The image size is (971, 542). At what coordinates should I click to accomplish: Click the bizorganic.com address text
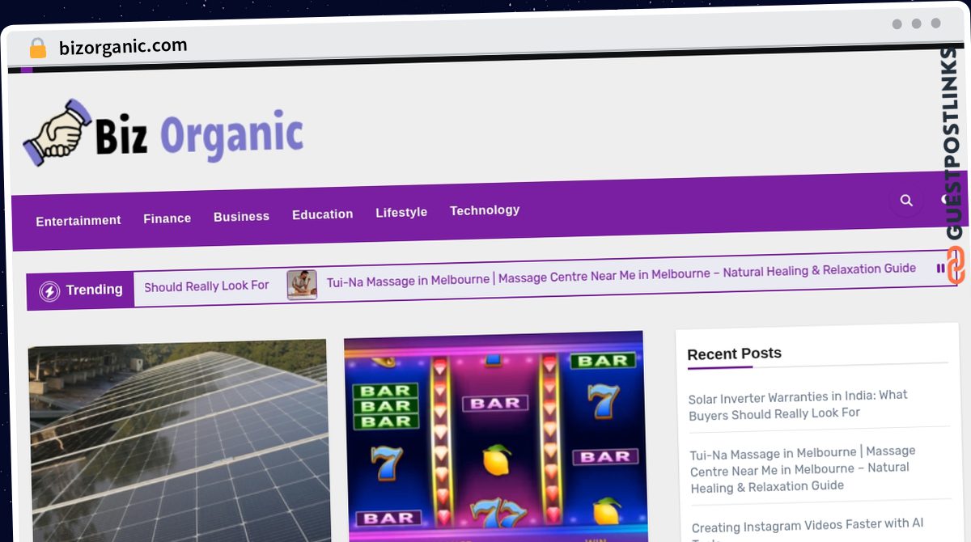123,47
